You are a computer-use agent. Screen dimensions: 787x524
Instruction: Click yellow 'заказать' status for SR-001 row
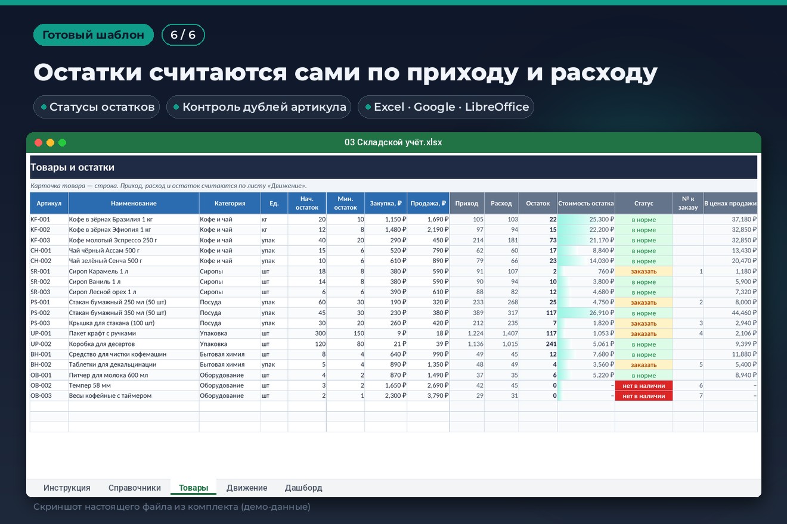tap(644, 272)
